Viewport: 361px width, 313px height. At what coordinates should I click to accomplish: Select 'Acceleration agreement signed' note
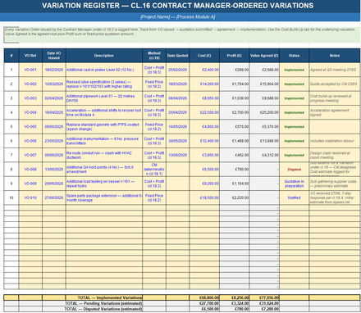pos(335,112)
